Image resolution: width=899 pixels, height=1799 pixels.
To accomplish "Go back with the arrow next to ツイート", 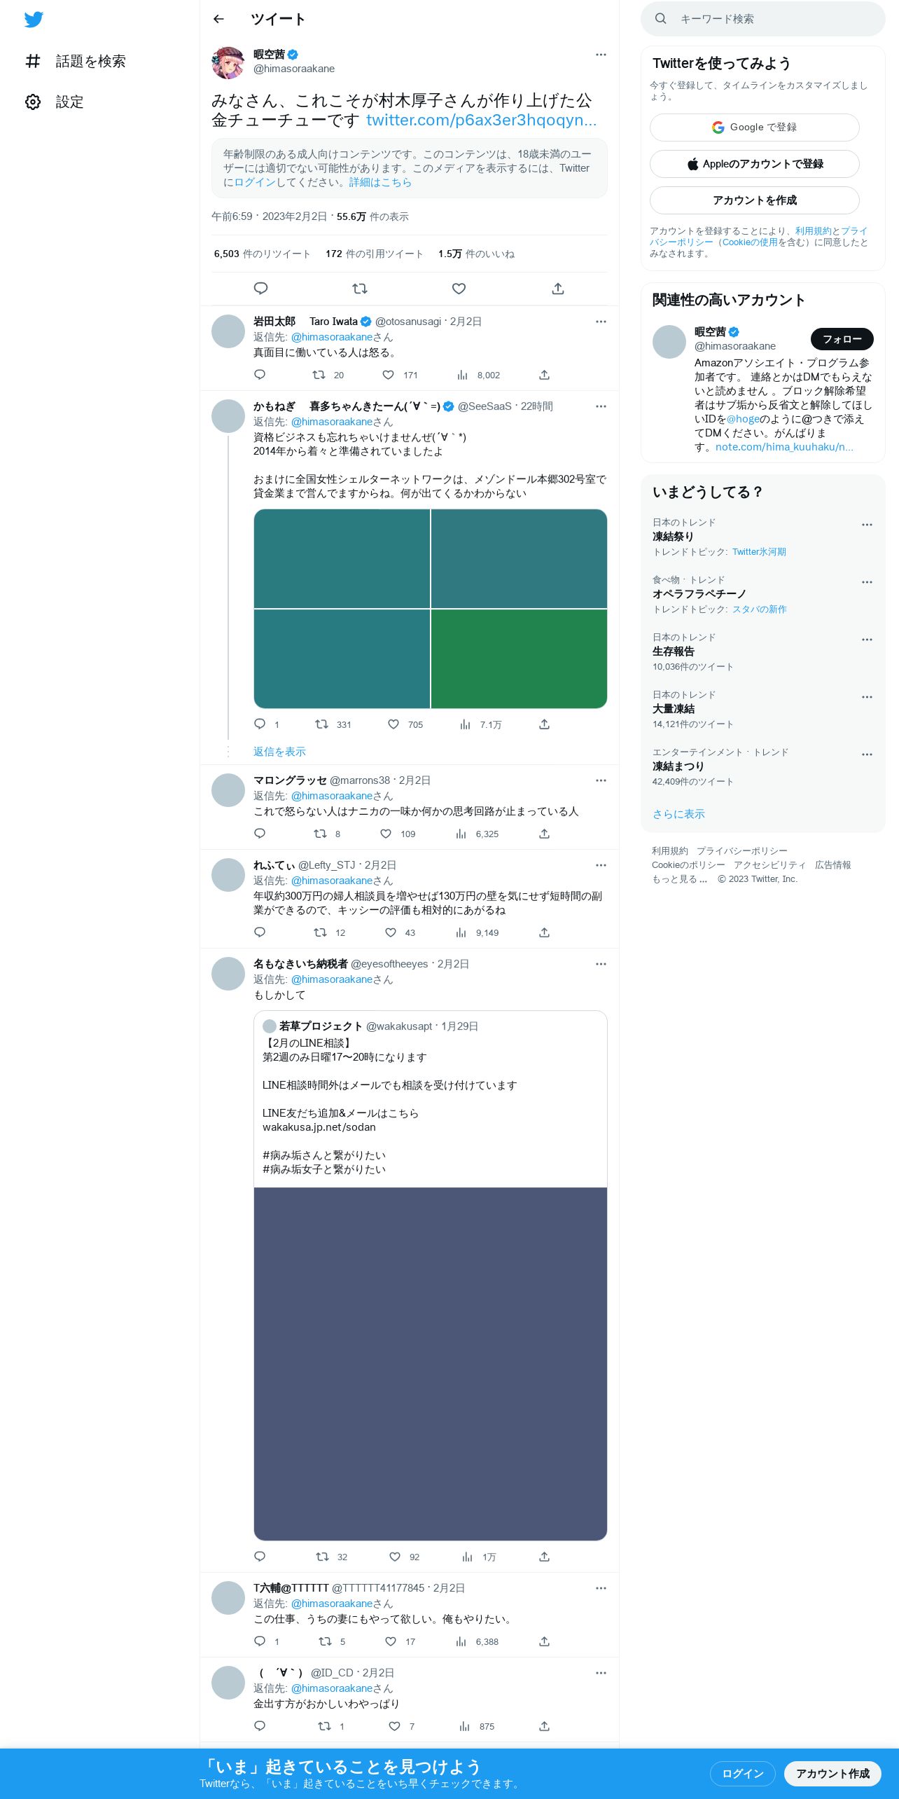I will point(218,19).
